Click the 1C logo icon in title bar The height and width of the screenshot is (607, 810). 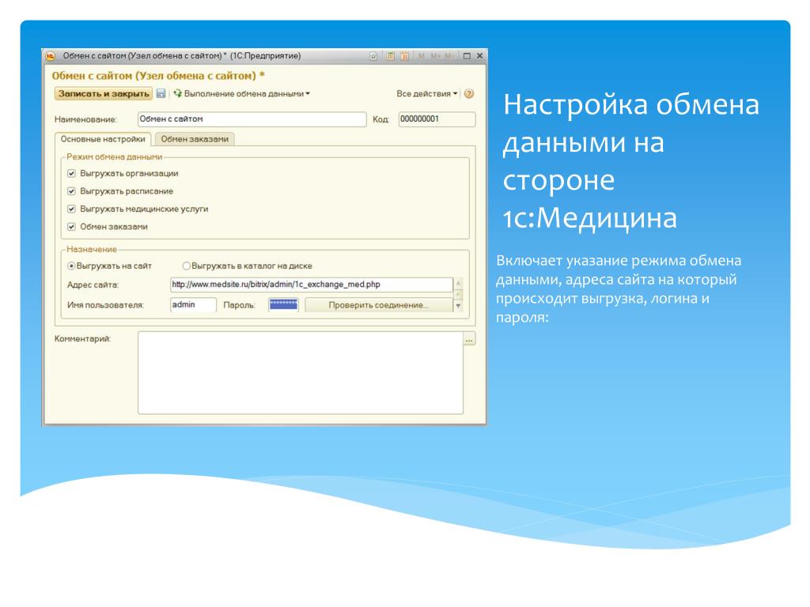tap(50, 56)
